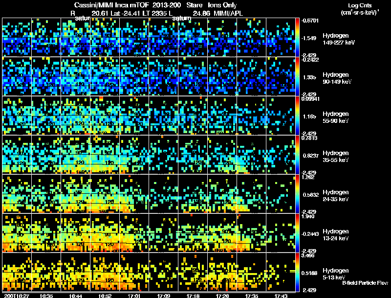Open the 17:09 panel in Hydrogen 55-90 keV row
The width and height of the screenshot is (391, 298).
click(x=164, y=115)
